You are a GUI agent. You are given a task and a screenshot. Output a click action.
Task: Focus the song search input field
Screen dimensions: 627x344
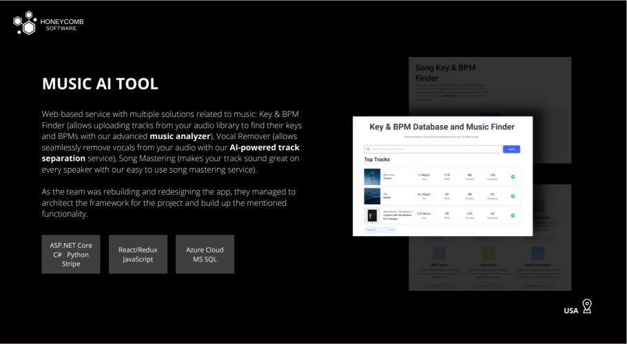click(433, 149)
